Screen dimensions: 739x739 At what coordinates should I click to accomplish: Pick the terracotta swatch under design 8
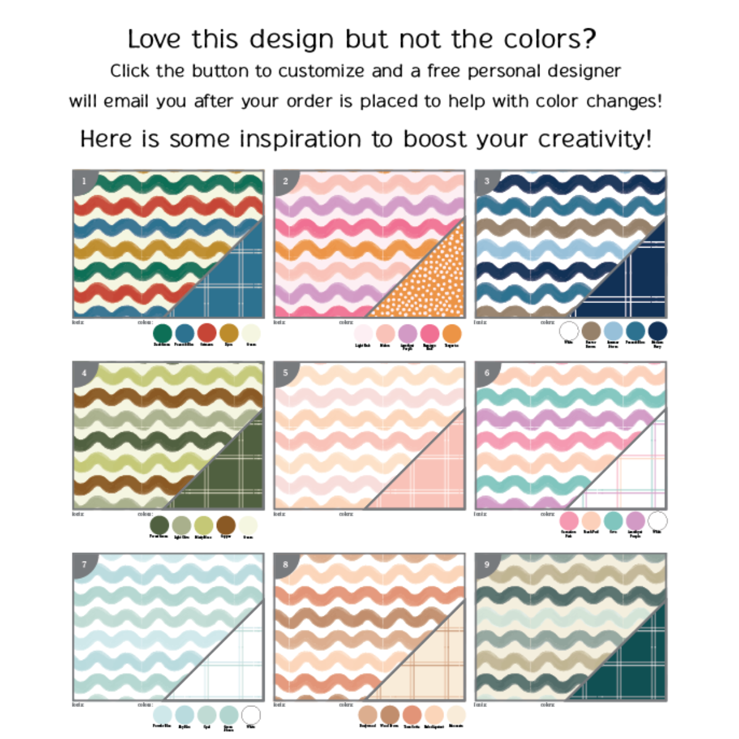(412, 714)
